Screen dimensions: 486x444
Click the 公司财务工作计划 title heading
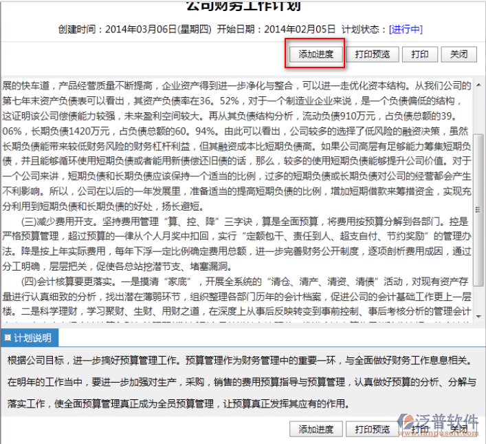243,7
